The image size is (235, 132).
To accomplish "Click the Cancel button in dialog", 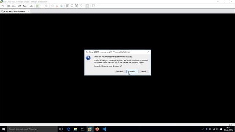I will coord(144,71).
